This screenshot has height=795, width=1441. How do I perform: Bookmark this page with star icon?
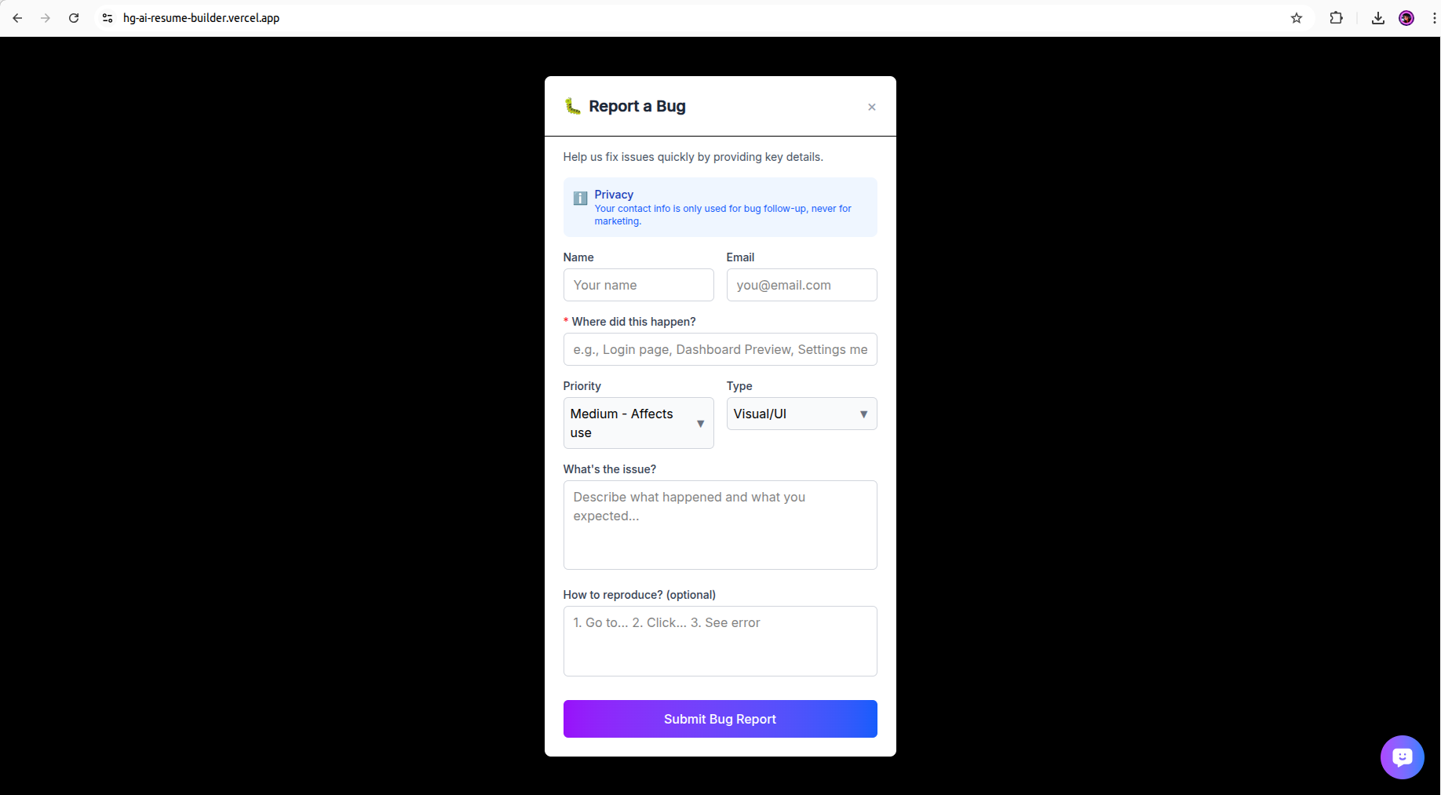click(x=1297, y=18)
